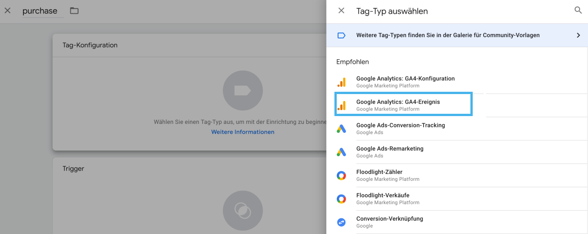Click the Trigger card heading
This screenshot has height=234, width=588.
(73, 168)
